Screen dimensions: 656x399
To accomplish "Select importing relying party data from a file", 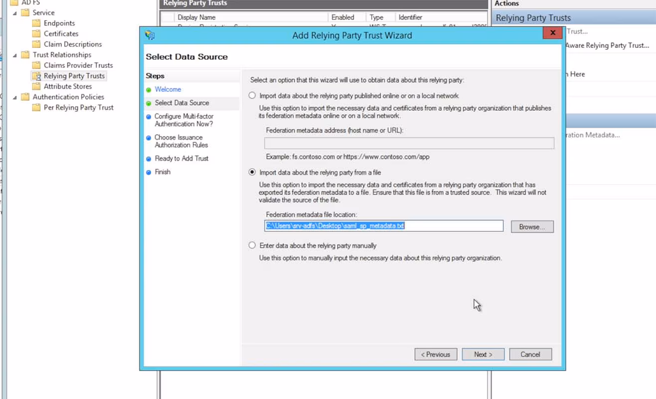I will (x=252, y=173).
